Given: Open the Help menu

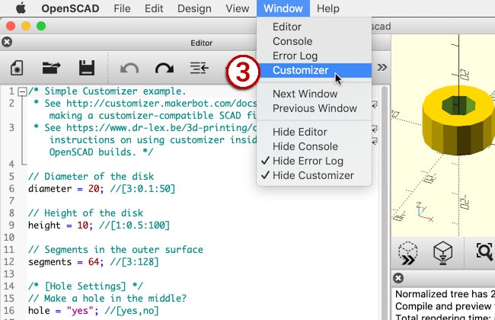Looking at the screenshot, I should click(328, 8).
